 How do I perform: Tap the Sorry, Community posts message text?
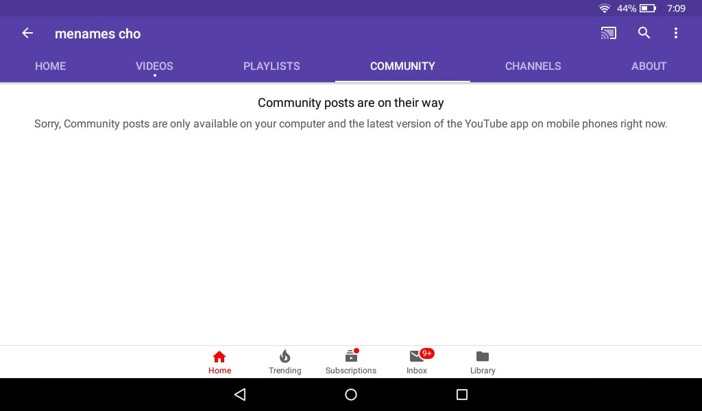pyautogui.click(x=351, y=124)
